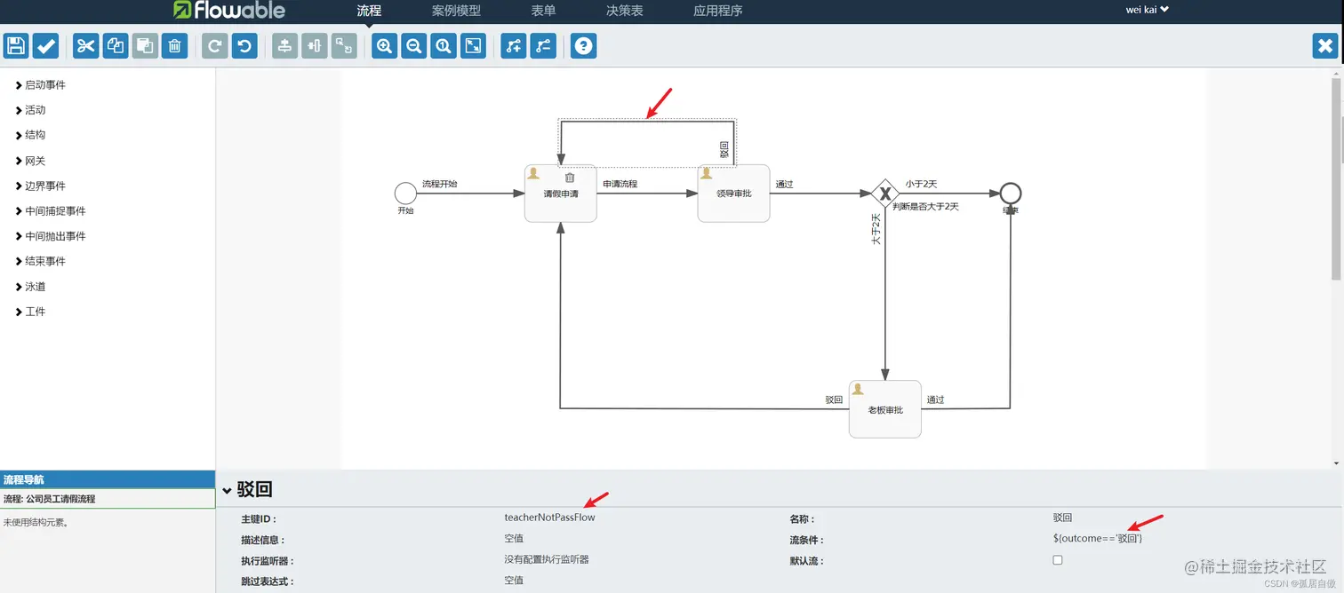1344x593 pixels.
Task: Paste the copied element
Action: coord(145,46)
